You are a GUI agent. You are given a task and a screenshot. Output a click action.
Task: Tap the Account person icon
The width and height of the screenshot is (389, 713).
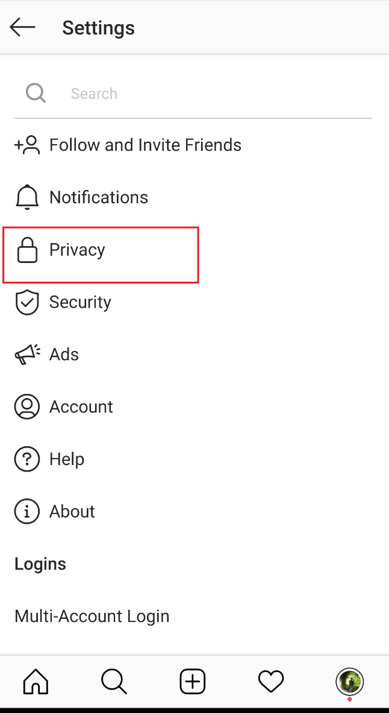[x=26, y=407]
